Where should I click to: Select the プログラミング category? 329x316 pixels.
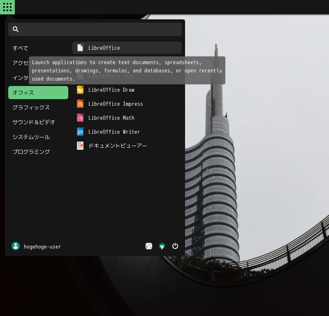38,151
